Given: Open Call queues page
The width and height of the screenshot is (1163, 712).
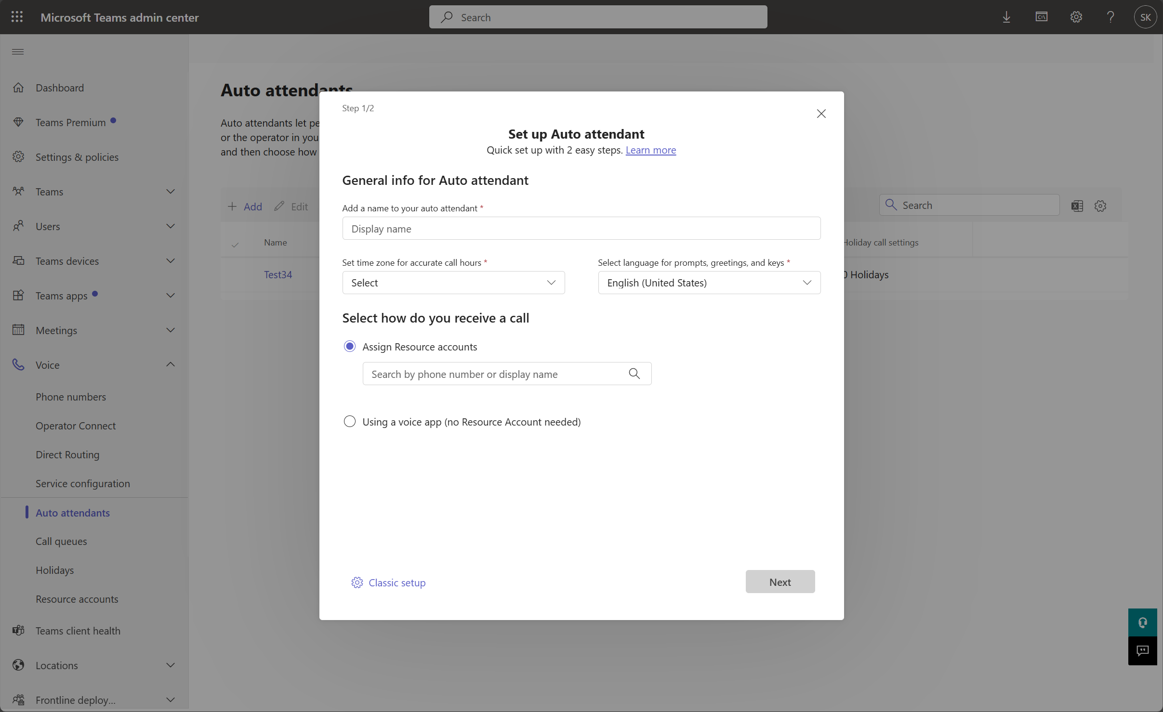Looking at the screenshot, I should coord(61,541).
